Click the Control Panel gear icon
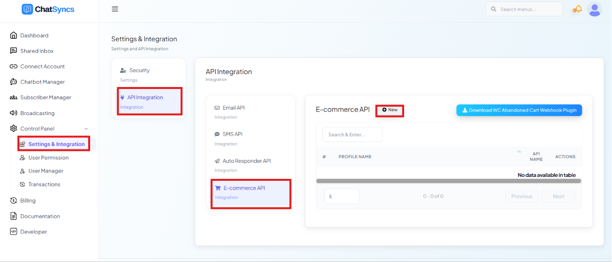Screen dimensions: 612x262 click(14, 129)
